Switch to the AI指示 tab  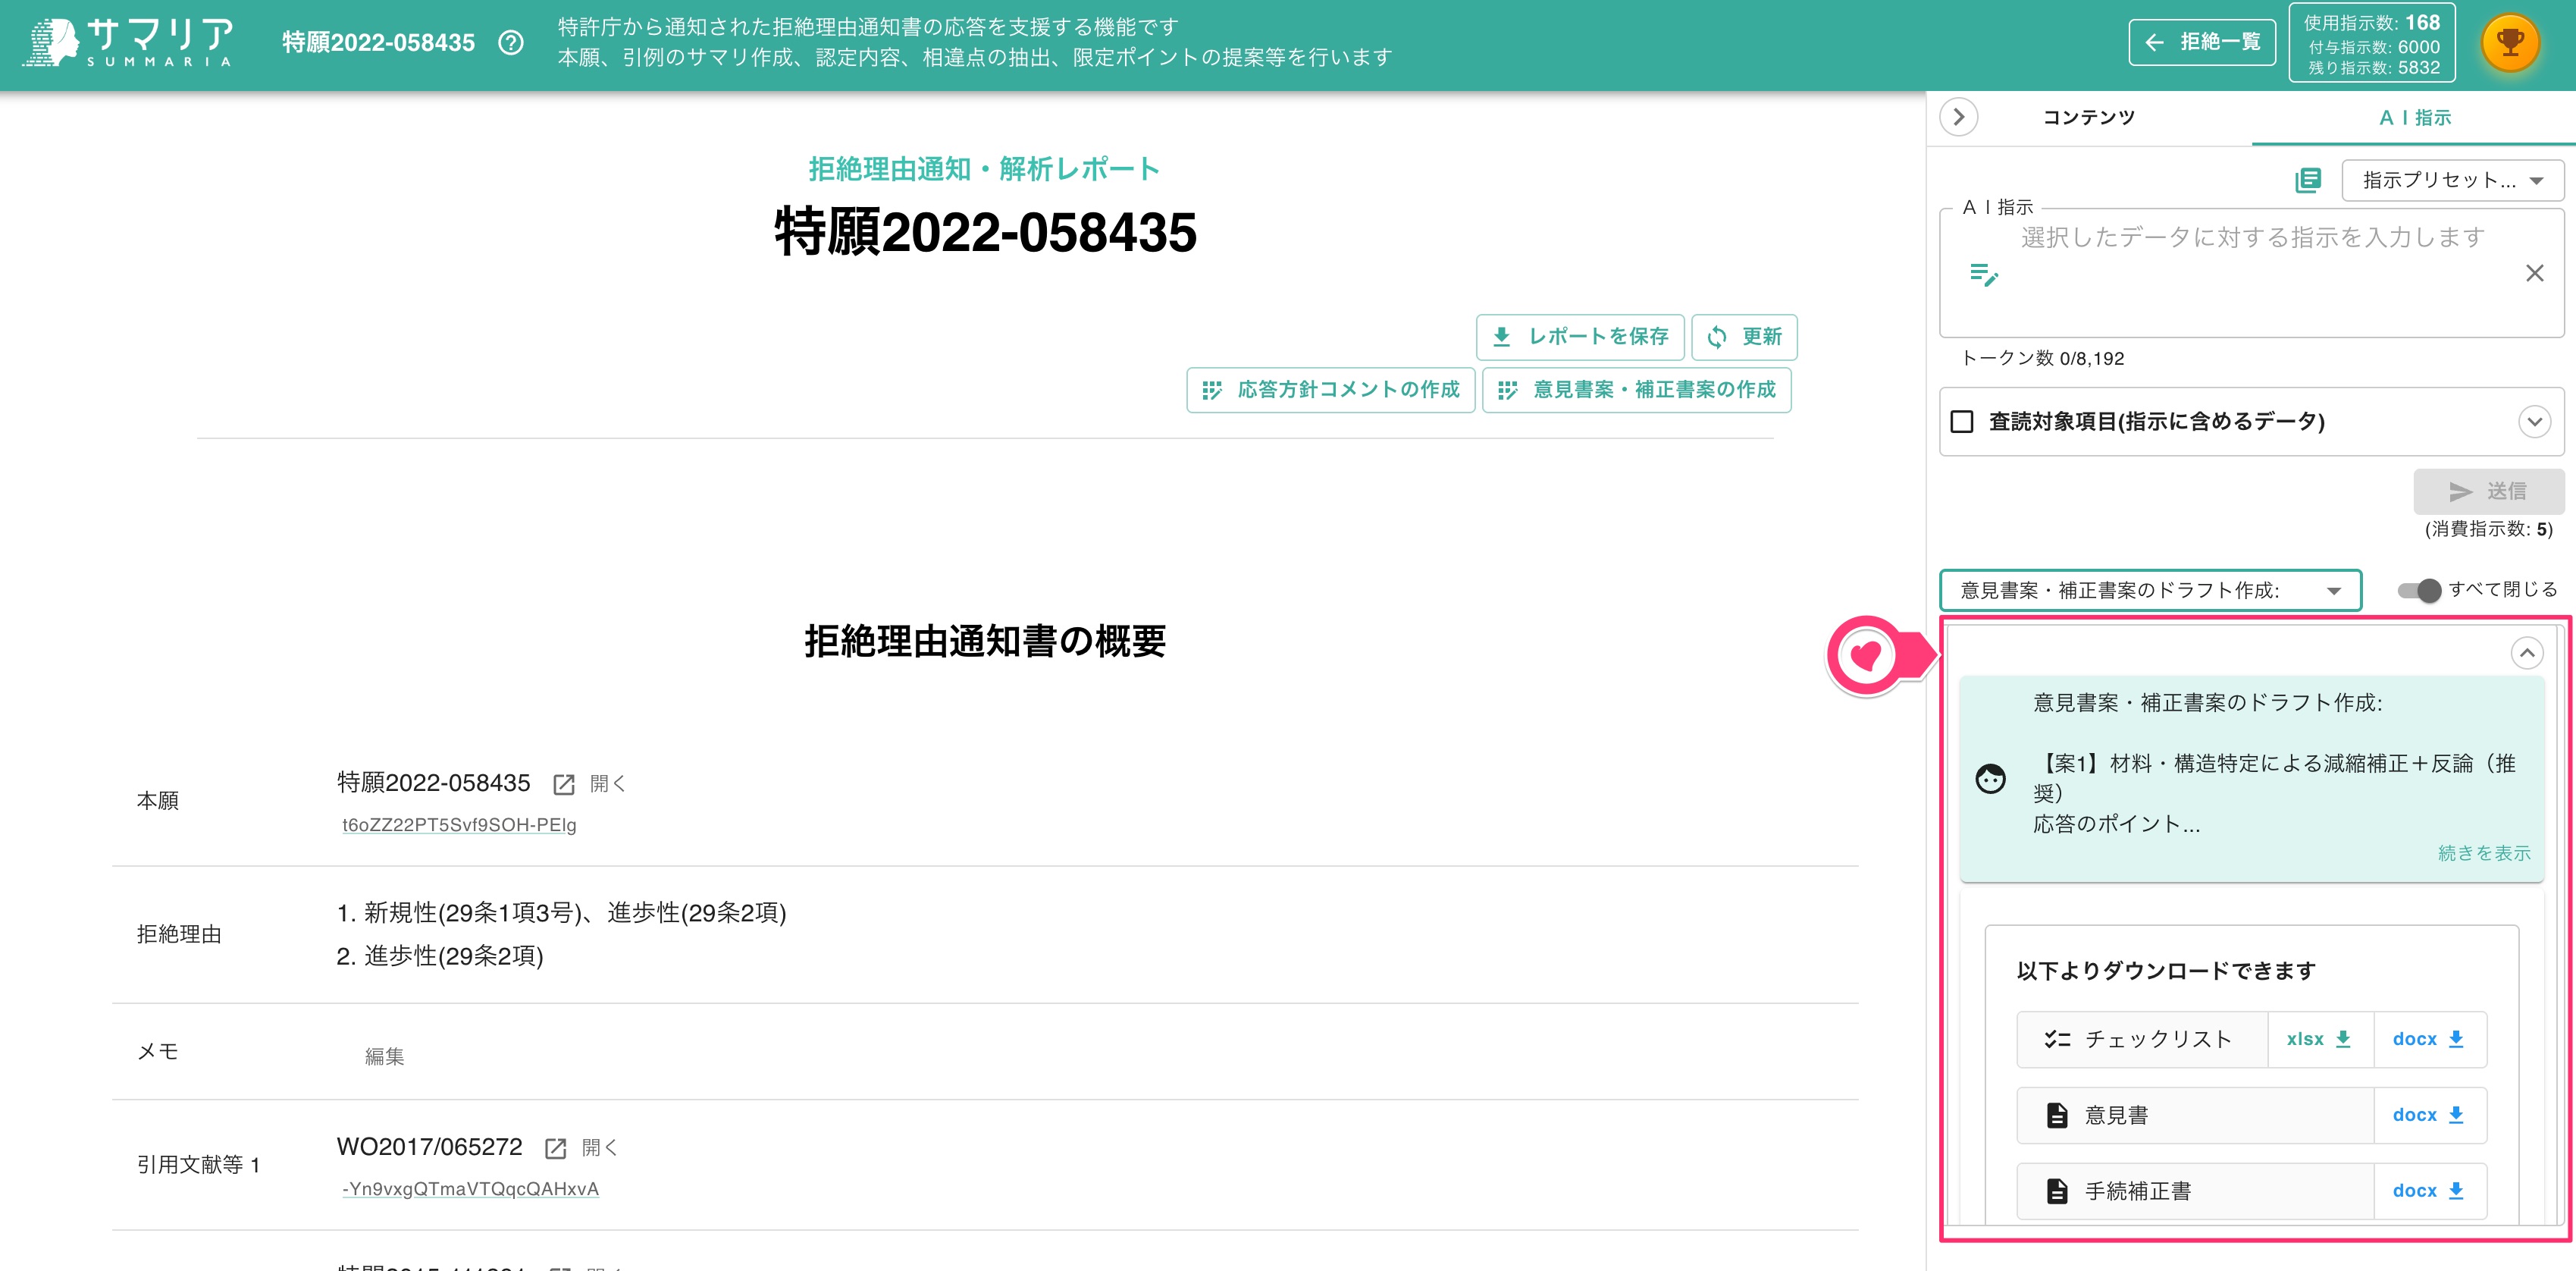point(2414,117)
